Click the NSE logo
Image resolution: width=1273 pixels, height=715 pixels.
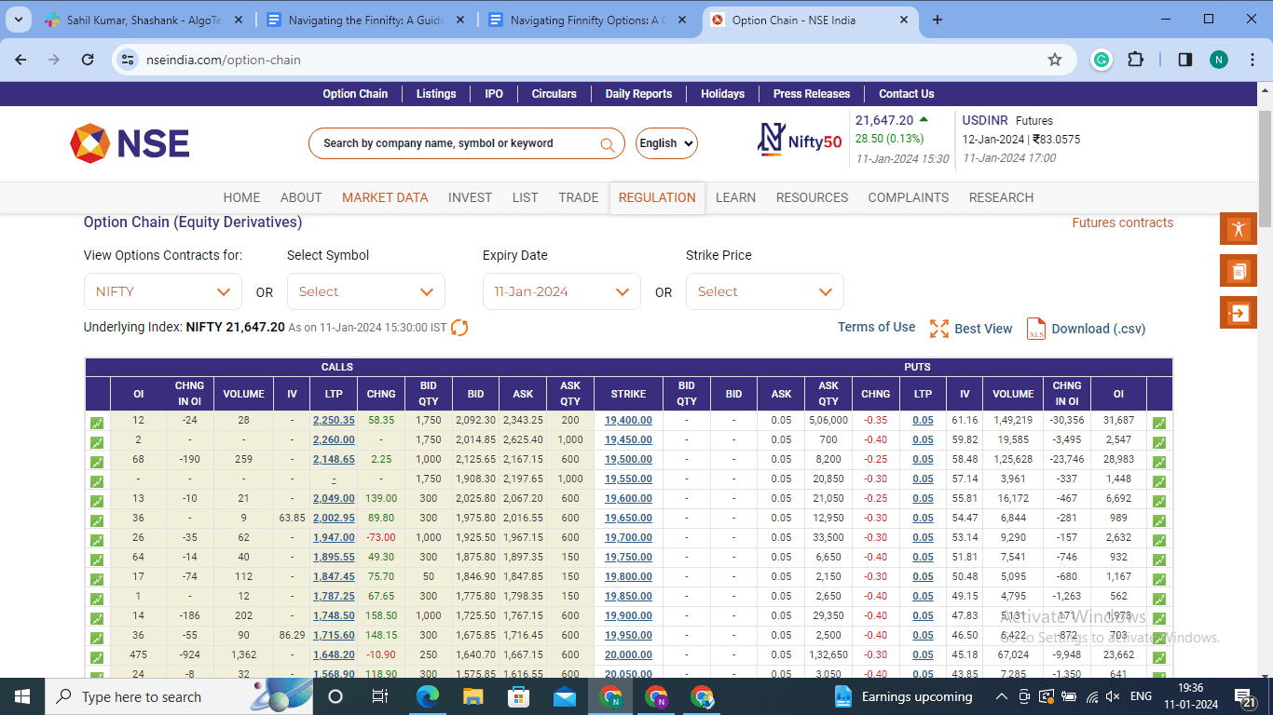[130, 143]
